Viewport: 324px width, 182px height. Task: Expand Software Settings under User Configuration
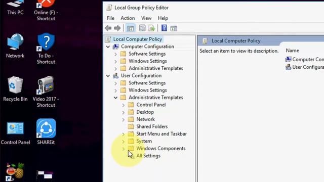(116, 83)
